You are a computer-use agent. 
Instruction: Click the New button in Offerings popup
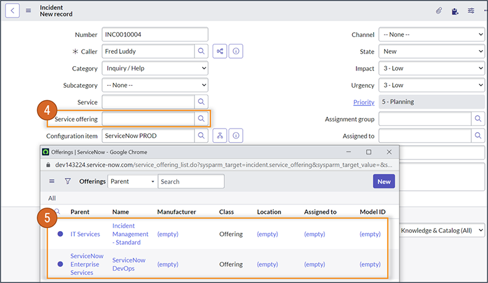tap(384, 182)
